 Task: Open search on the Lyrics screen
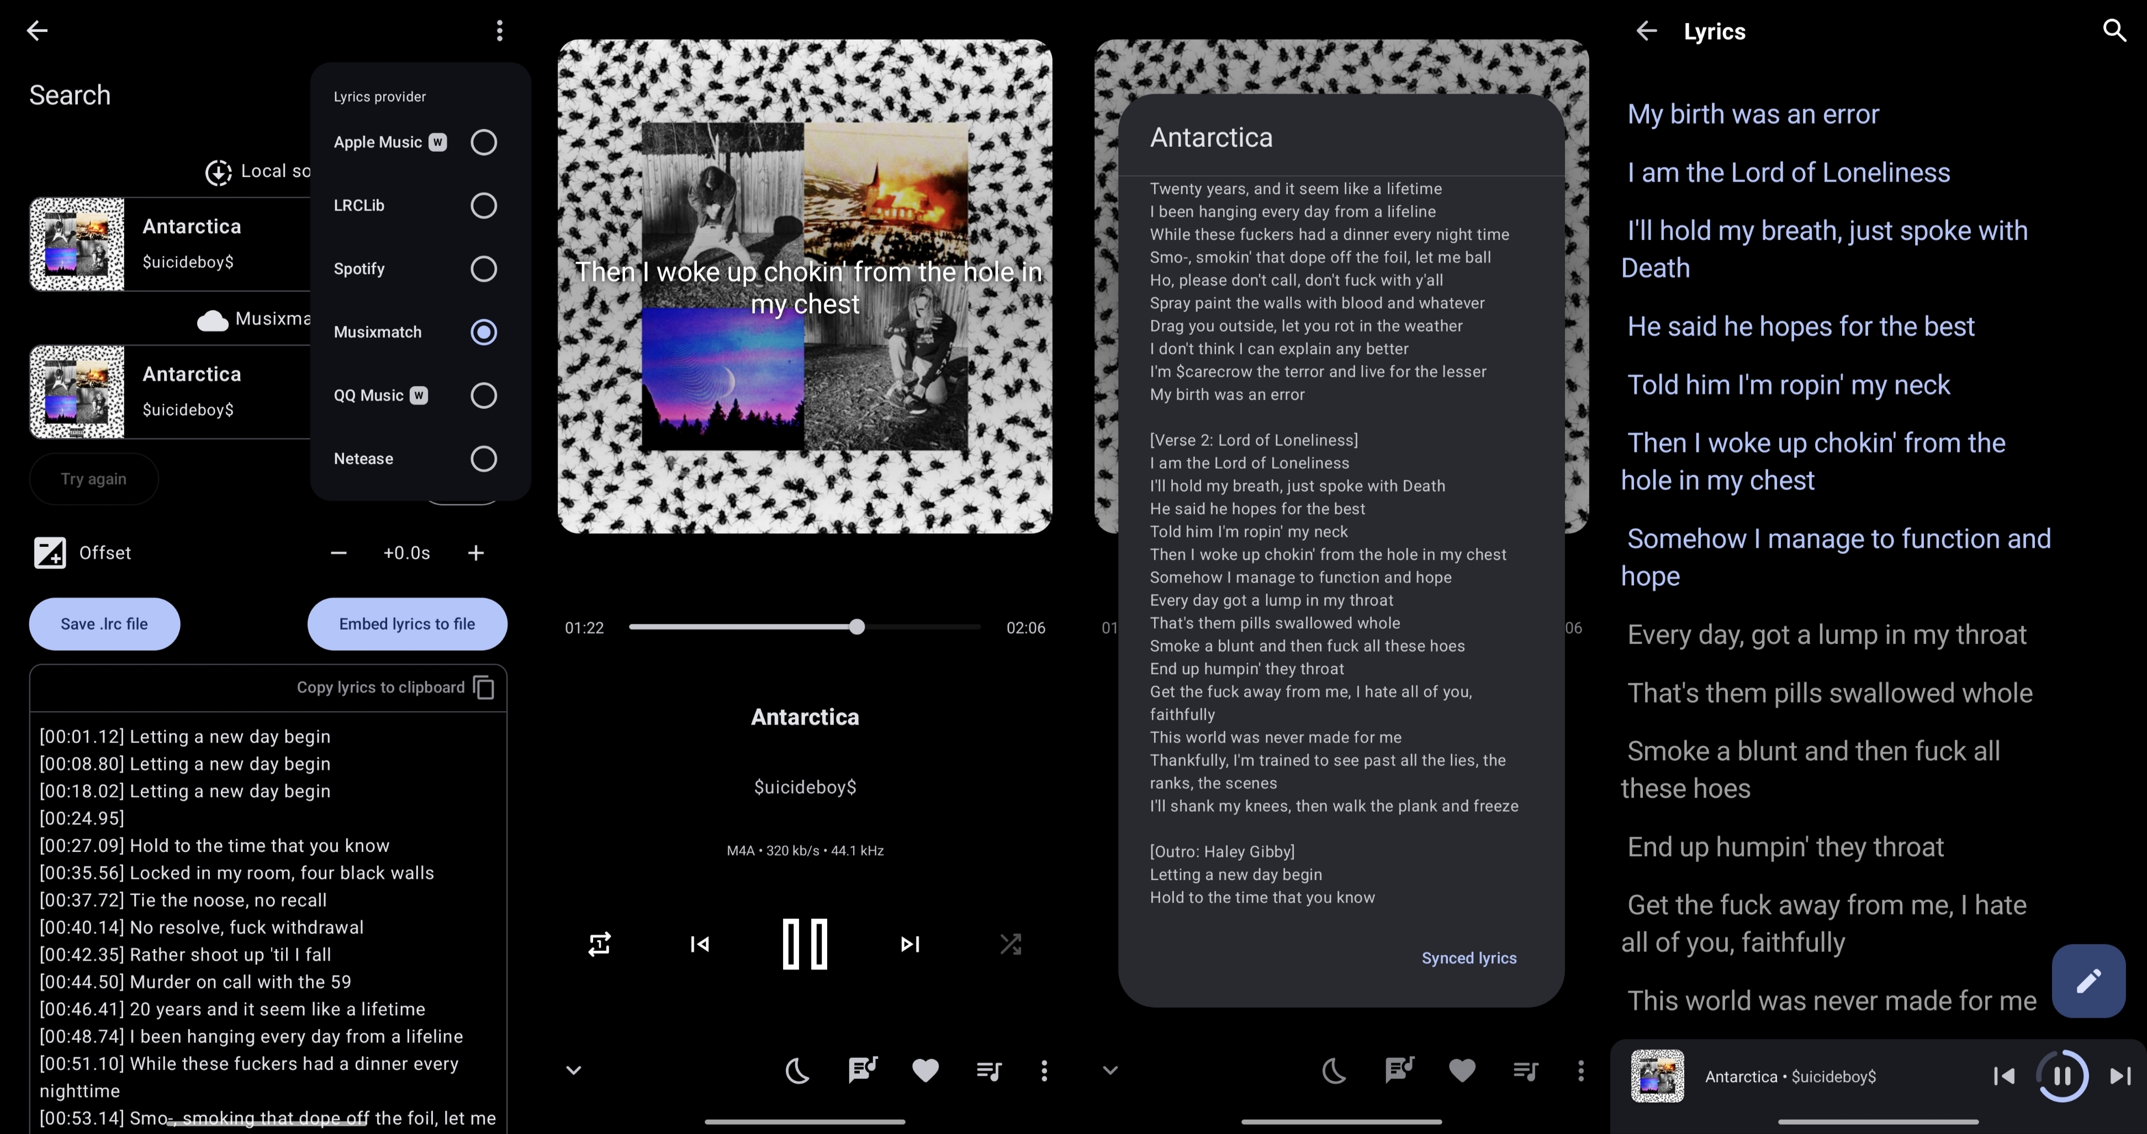[2114, 31]
